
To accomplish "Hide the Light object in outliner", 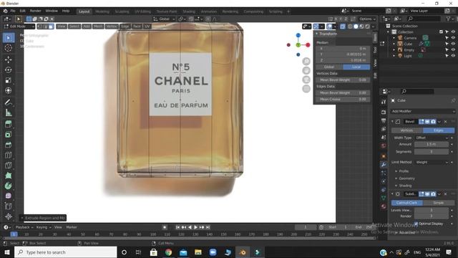I will [x=453, y=56].
